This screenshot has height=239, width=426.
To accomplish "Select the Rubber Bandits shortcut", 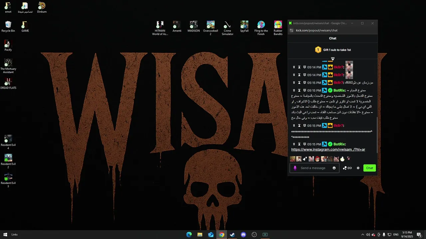I will coord(278,28).
